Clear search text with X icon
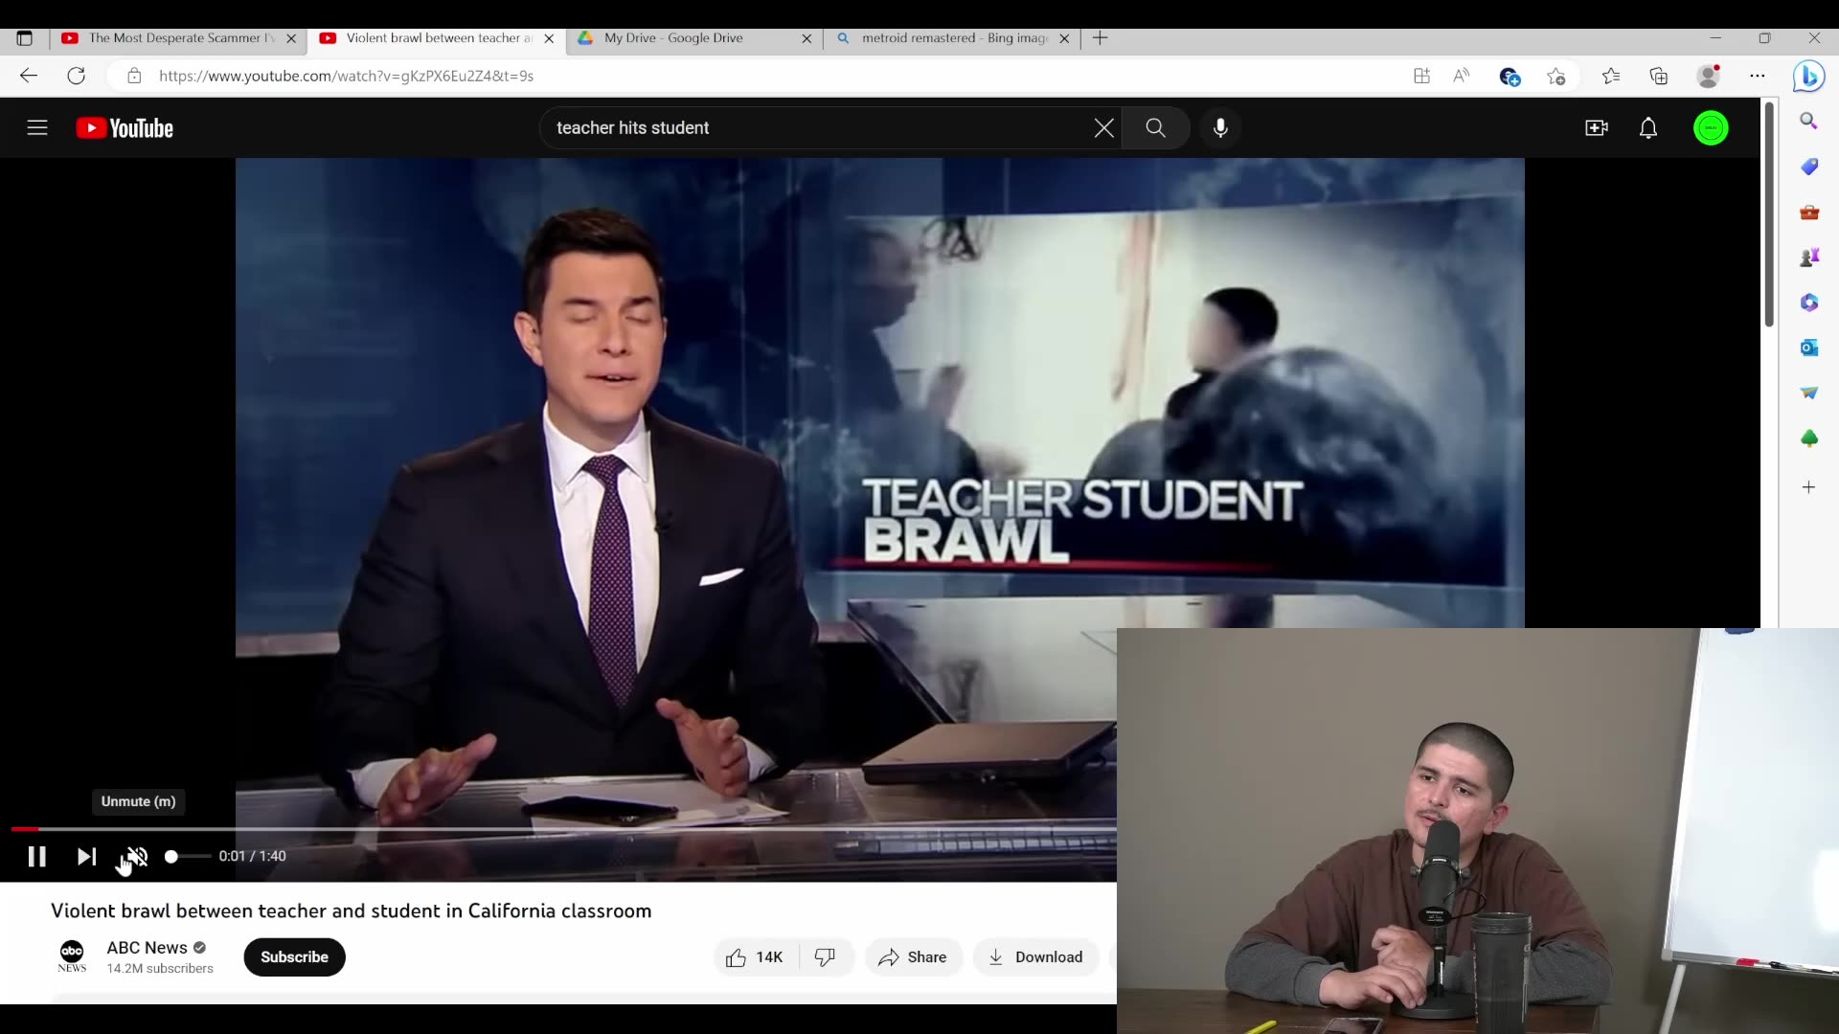The width and height of the screenshot is (1839, 1034). coord(1103,128)
